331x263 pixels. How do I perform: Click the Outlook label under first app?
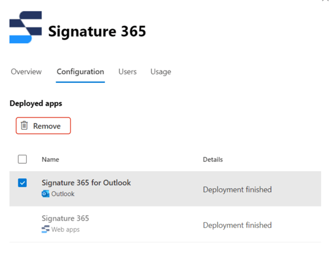tap(63, 194)
